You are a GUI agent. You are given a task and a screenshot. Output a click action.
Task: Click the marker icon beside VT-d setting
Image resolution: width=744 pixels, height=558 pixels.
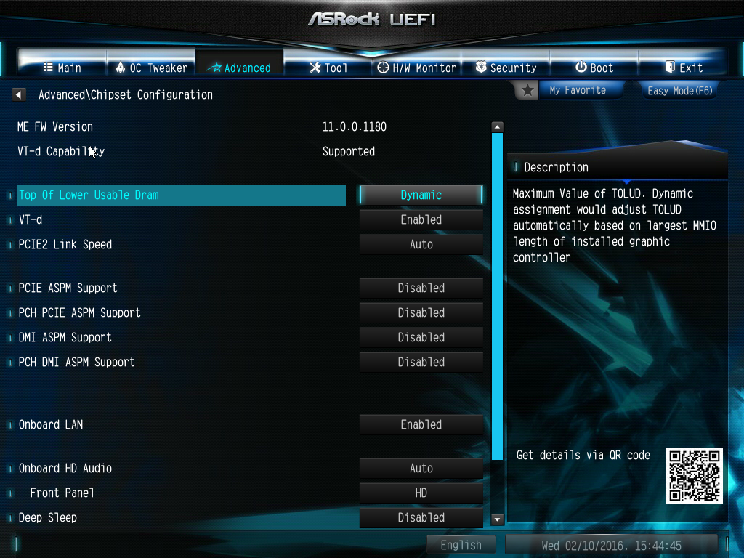point(10,220)
